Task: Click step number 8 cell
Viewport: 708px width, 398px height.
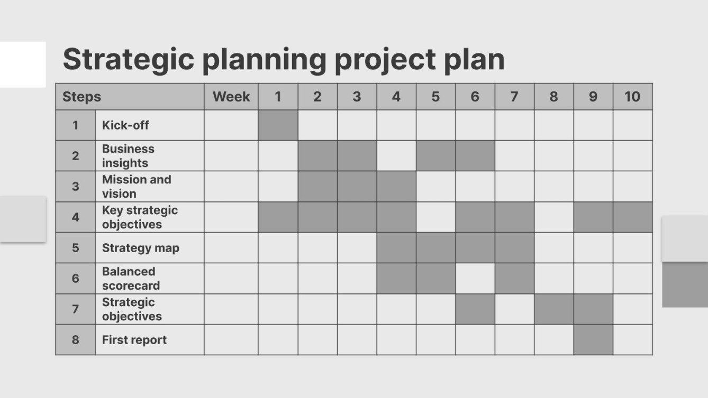Action: [x=76, y=340]
